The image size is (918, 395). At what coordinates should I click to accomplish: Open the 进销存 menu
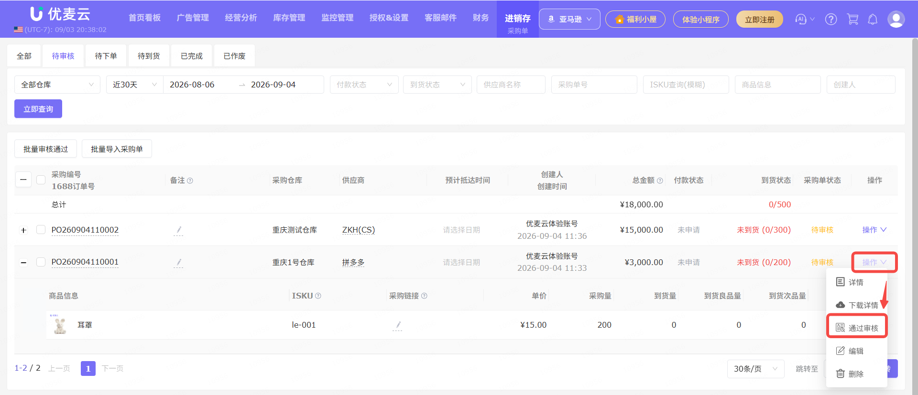(518, 19)
